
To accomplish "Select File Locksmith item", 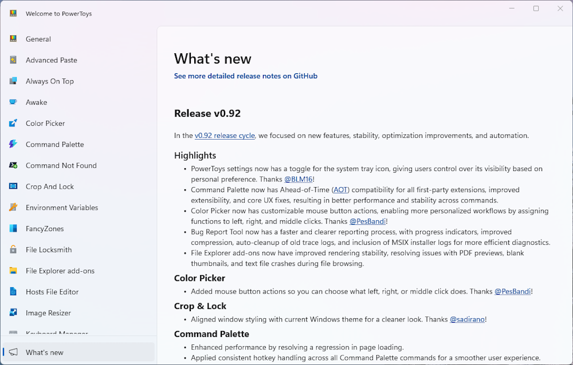I will [79, 249].
